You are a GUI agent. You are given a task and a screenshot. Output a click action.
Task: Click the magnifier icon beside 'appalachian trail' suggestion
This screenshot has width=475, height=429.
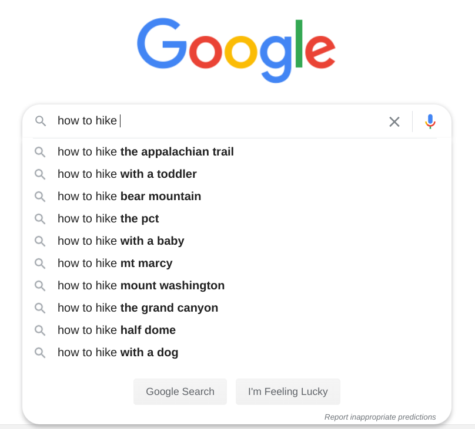(x=40, y=152)
